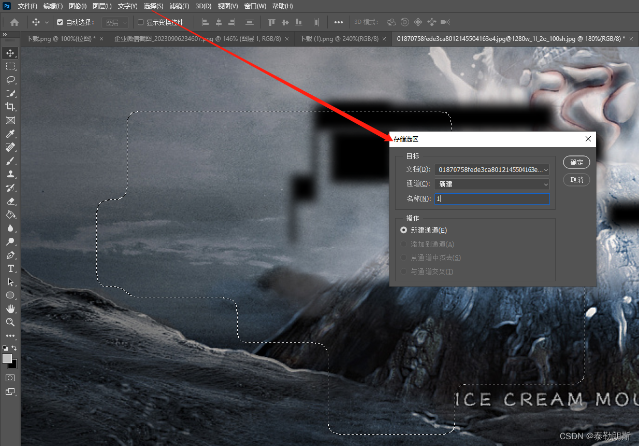Image resolution: width=639 pixels, height=446 pixels.
Task: Select the Zoom tool
Action: pyautogui.click(x=10, y=322)
